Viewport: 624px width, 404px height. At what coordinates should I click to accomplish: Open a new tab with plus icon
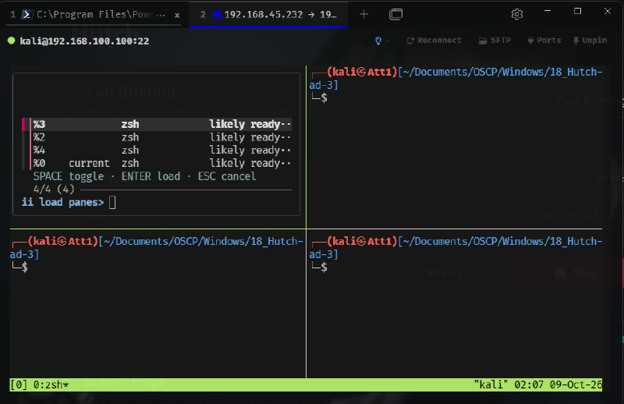(x=363, y=14)
